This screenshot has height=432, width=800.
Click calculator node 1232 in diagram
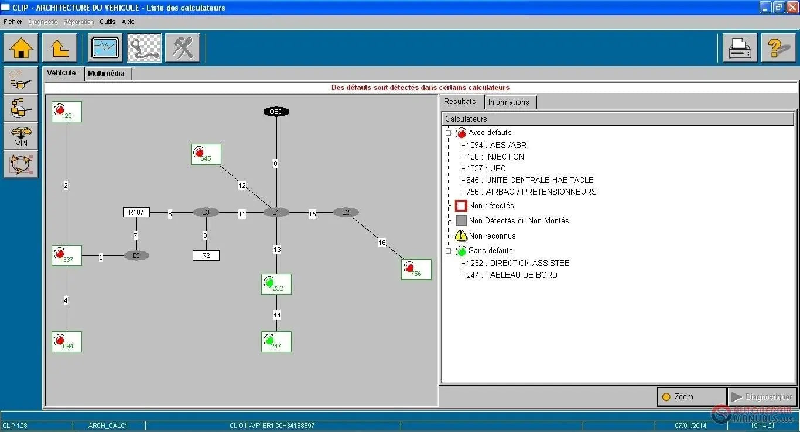276,284
